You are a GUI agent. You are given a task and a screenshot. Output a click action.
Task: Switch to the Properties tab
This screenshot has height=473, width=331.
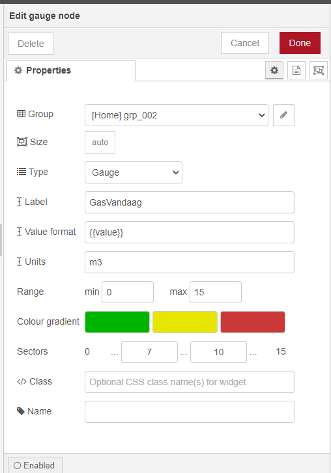coord(70,70)
